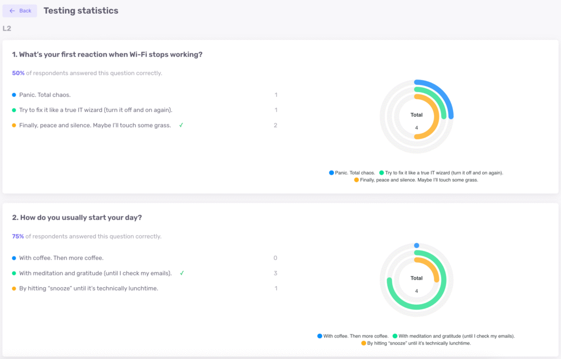Viewport: 561px width, 359px height.
Task: Click green bullet beside 'Try to fix it' answer
Action: click(x=14, y=110)
